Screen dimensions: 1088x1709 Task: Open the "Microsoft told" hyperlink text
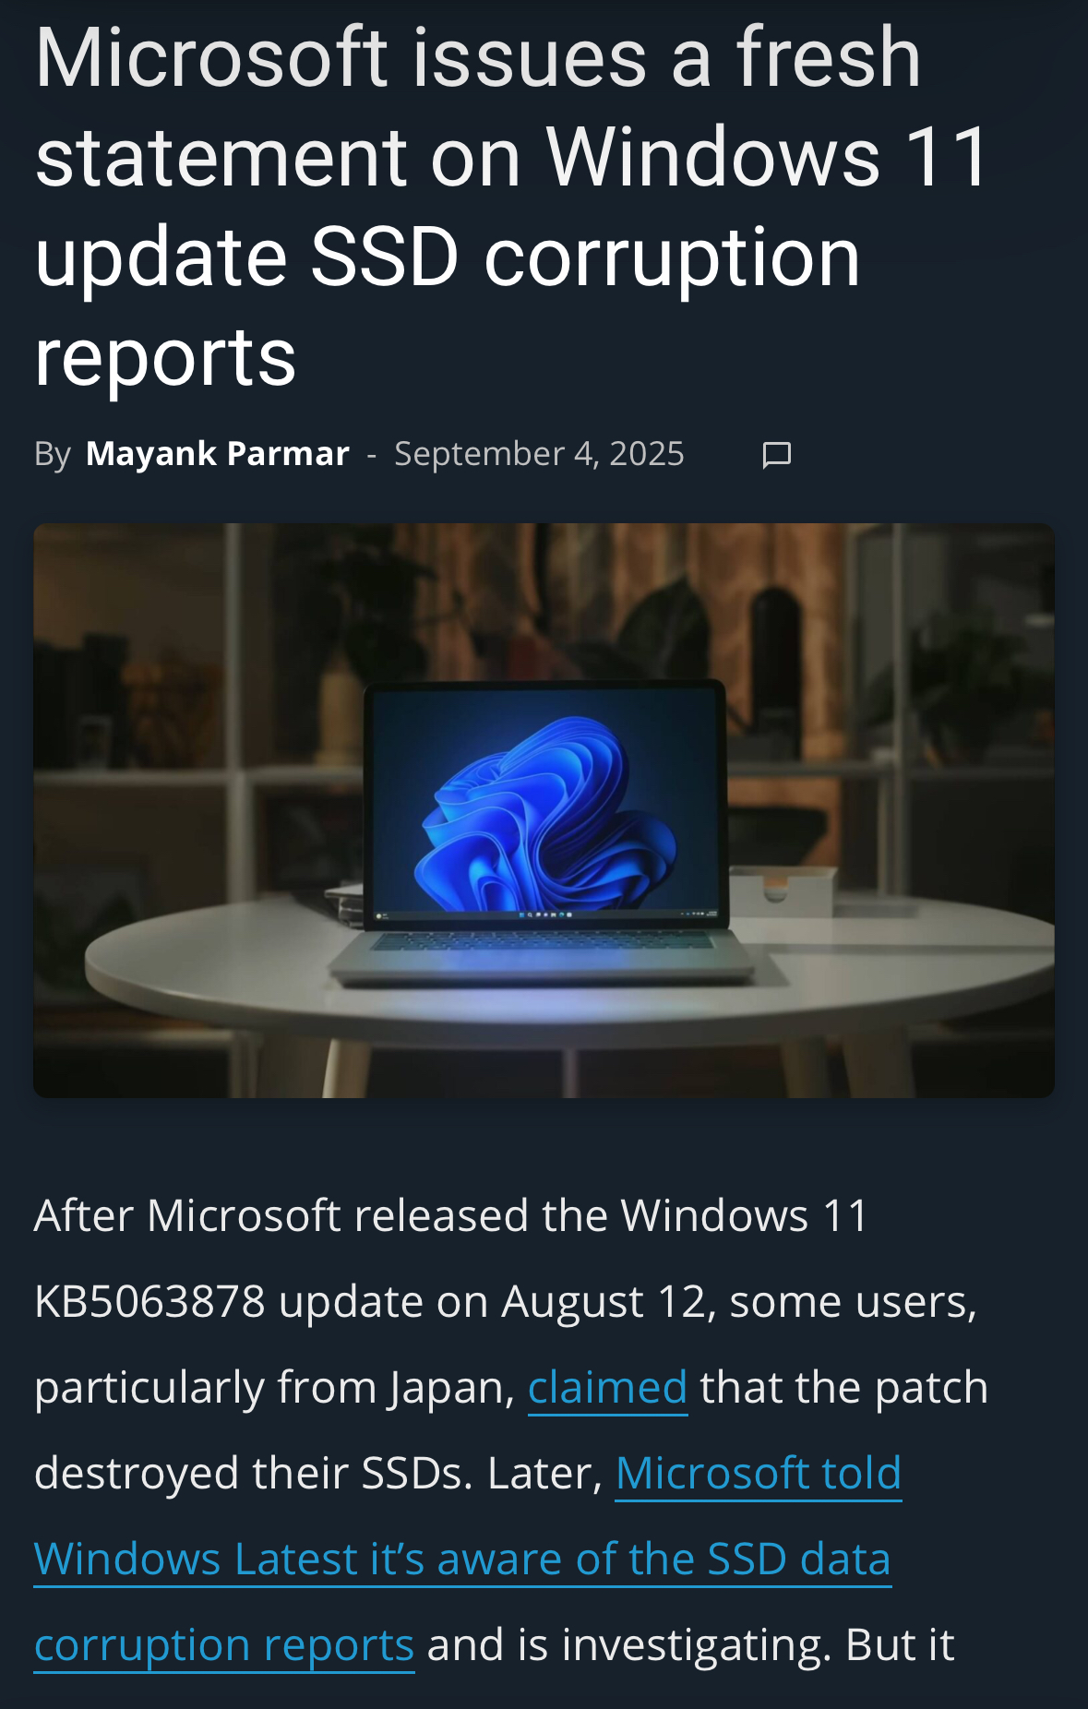coord(759,1474)
